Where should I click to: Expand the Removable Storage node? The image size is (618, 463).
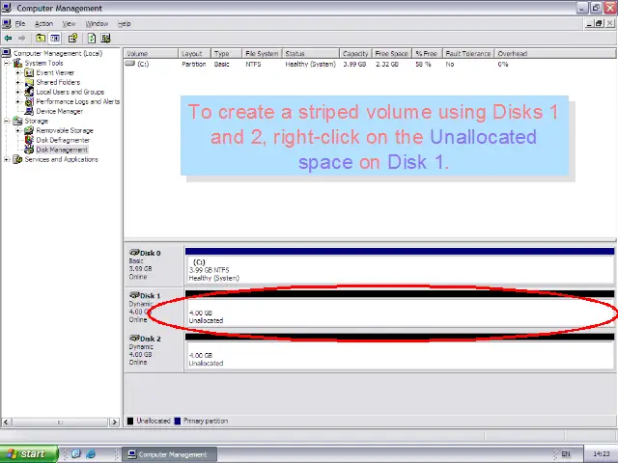coord(17,130)
